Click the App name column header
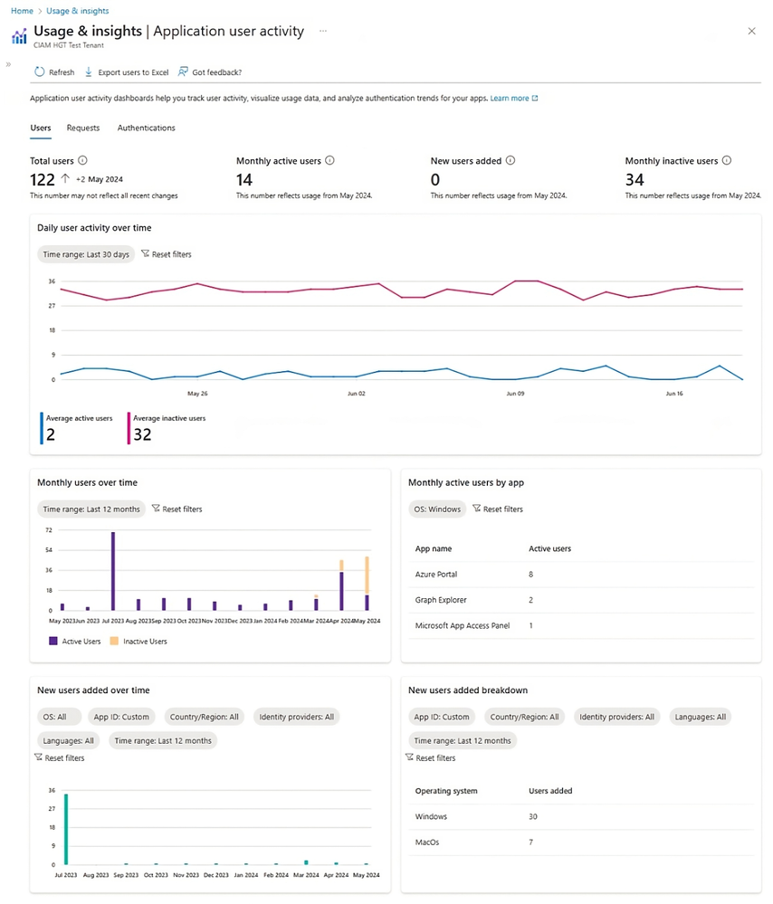773x904 pixels. (x=434, y=549)
